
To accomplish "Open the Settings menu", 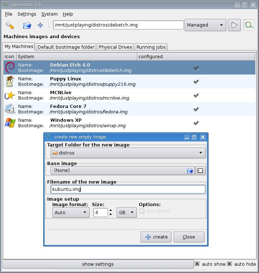I will pos(27,14).
